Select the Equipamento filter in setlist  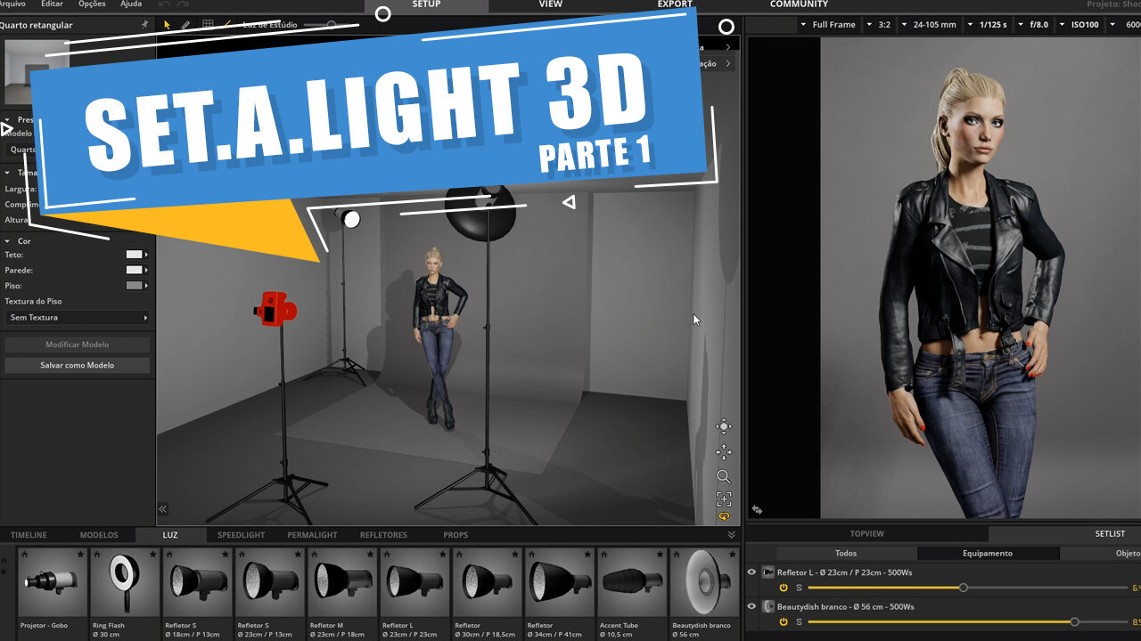pos(988,553)
